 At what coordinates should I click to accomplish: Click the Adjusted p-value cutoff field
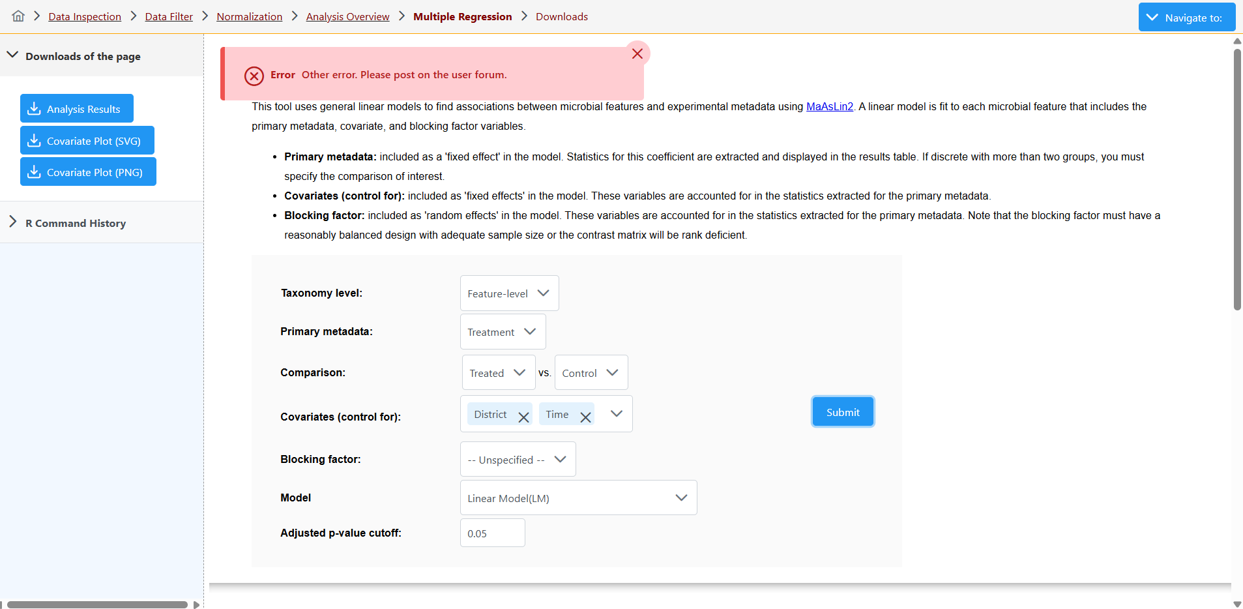pyautogui.click(x=492, y=533)
